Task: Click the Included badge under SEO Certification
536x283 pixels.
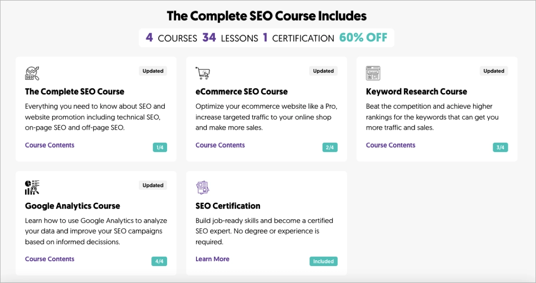Action: coord(323,261)
